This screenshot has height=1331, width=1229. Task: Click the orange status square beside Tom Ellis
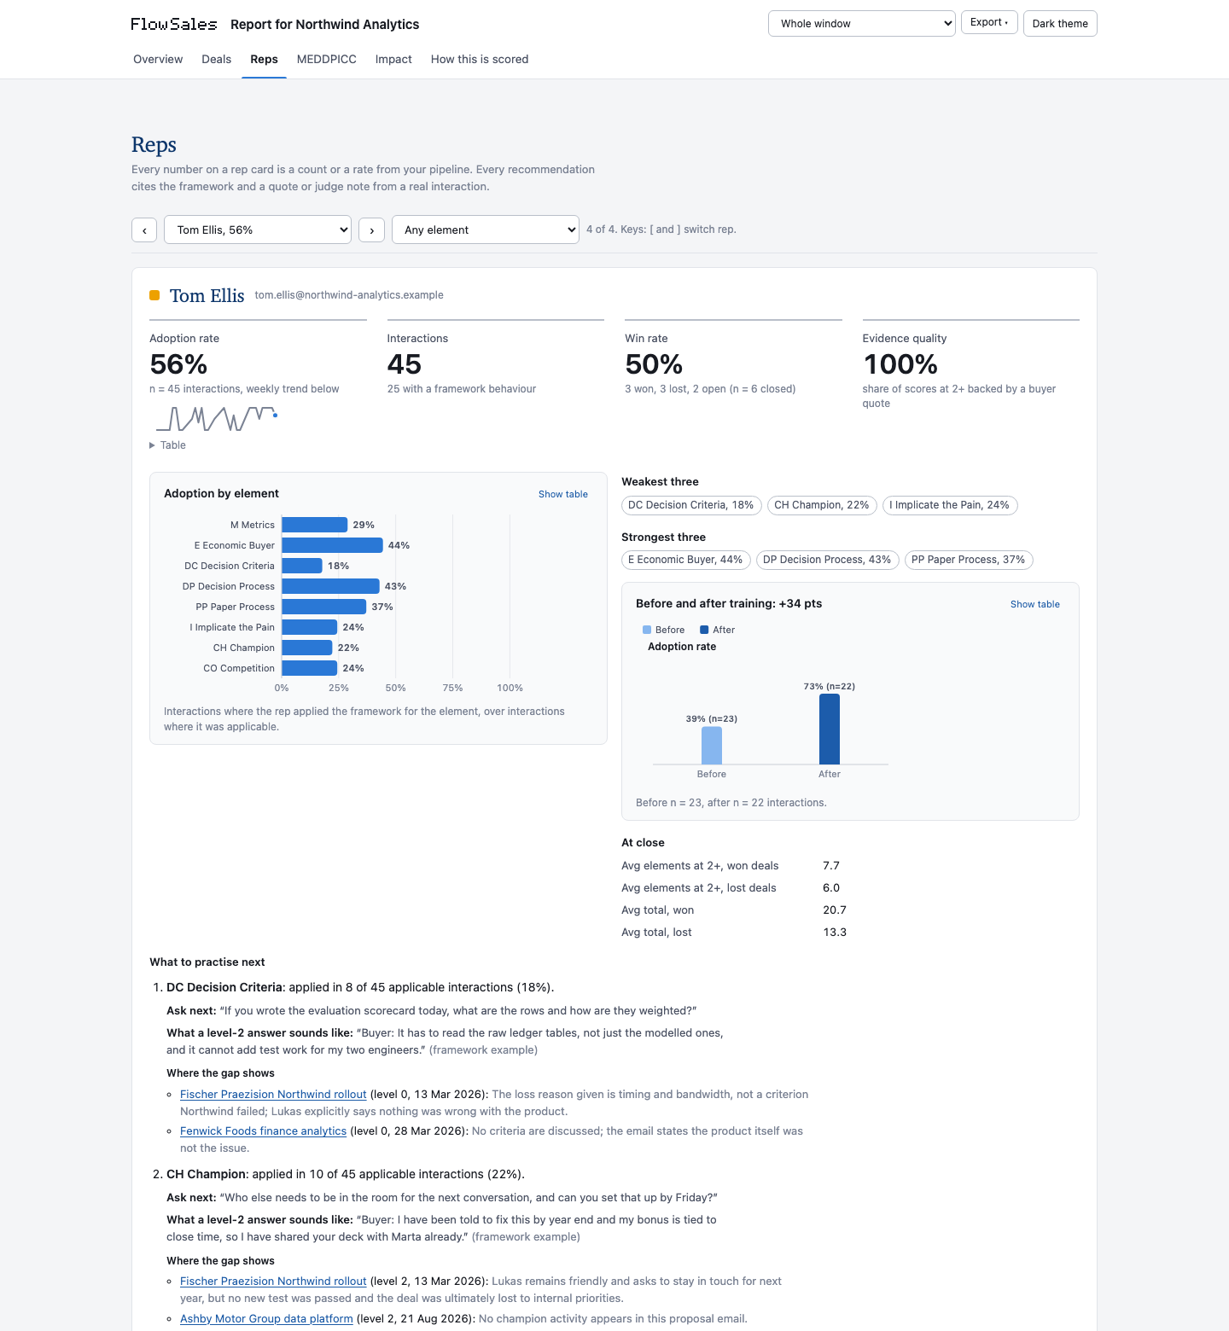pyautogui.click(x=154, y=295)
